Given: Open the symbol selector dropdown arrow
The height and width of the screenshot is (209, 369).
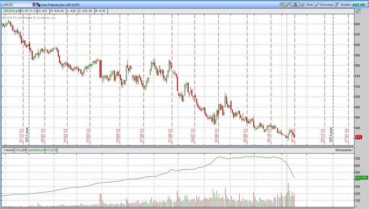Looking at the screenshot, I should point(34,4).
